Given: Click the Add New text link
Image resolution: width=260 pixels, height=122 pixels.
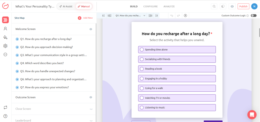Looking at the screenshot, I should pyautogui.click(x=88, y=18).
